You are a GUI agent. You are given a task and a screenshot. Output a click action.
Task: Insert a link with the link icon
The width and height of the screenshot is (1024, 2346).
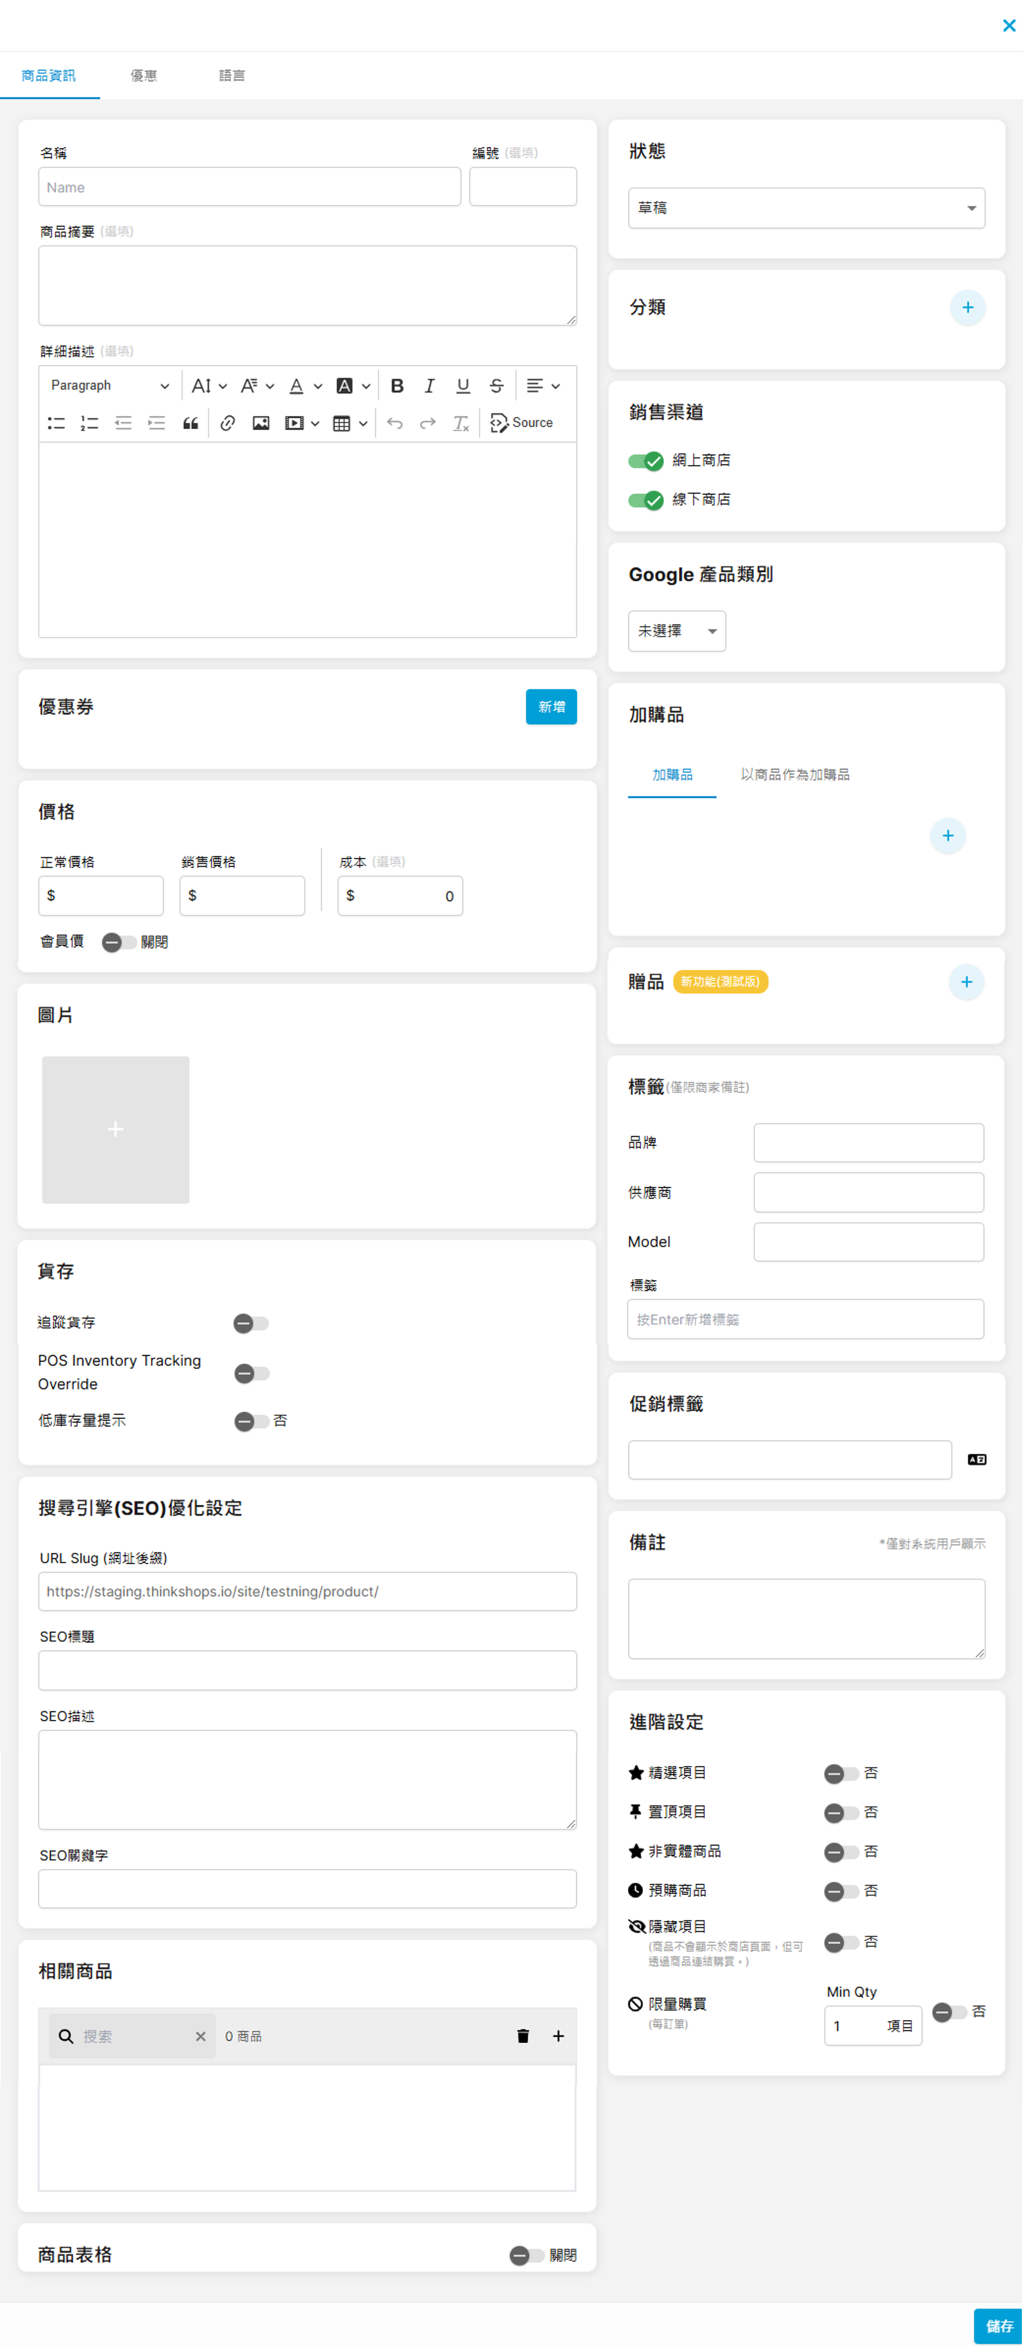click(x=227, y=424)
